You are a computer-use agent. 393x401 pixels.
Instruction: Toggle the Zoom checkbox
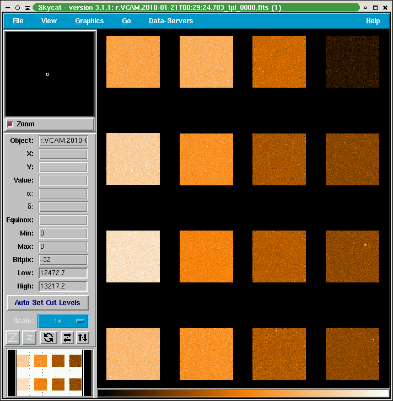[x=10, y=124]
